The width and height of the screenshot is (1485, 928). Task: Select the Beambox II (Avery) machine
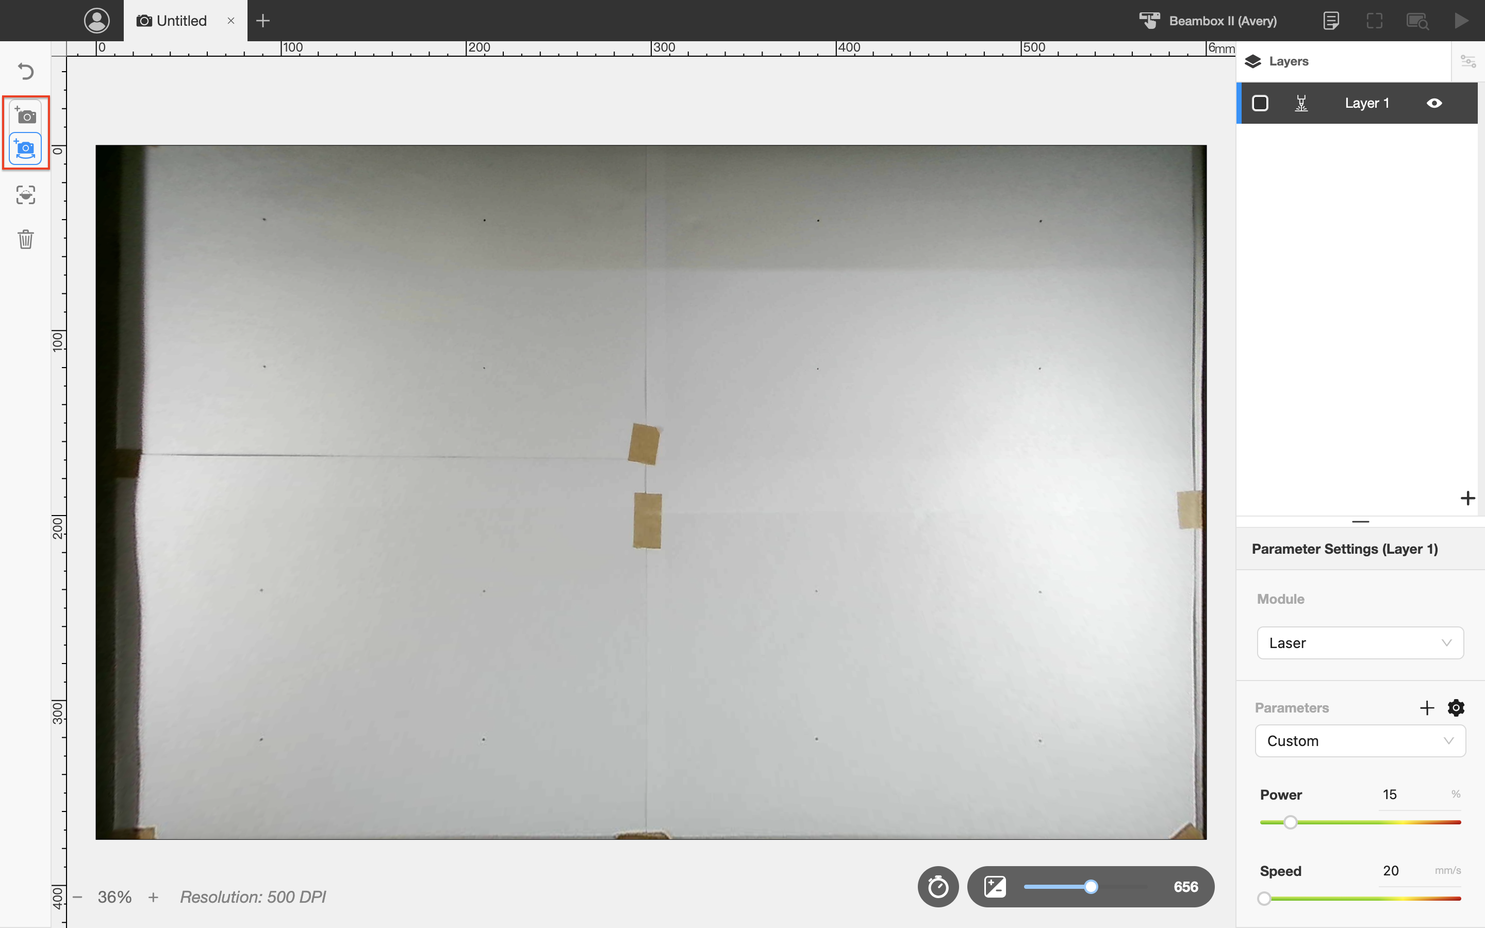tap(1208, 20)
